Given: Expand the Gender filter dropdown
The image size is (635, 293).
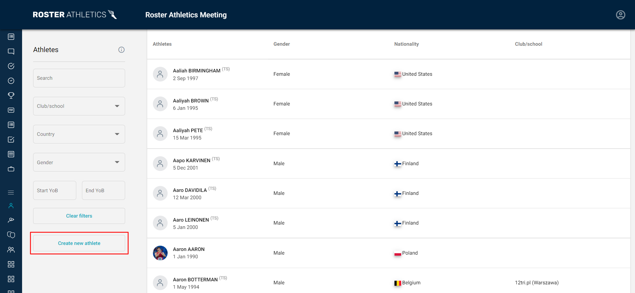Looking at the screenshot, I should 79,162.
